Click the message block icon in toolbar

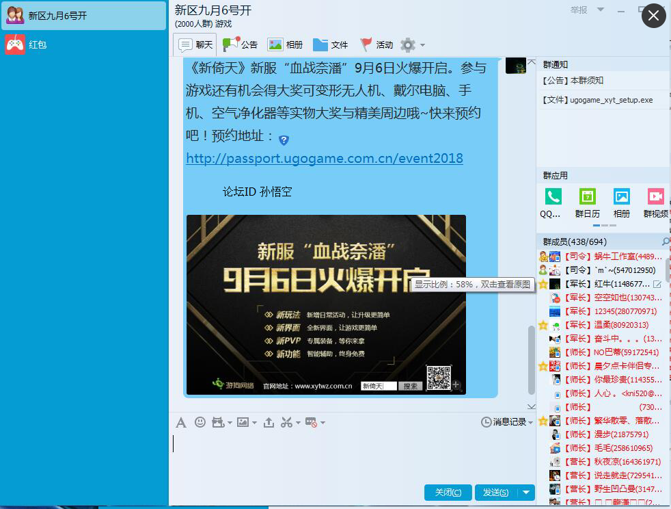[x=311, y=422]
